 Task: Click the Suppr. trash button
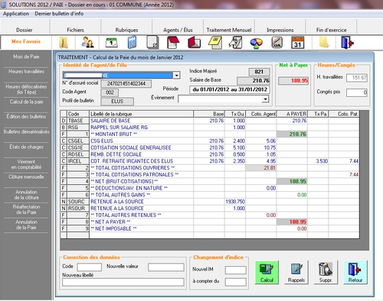click(x=326, y=272)
